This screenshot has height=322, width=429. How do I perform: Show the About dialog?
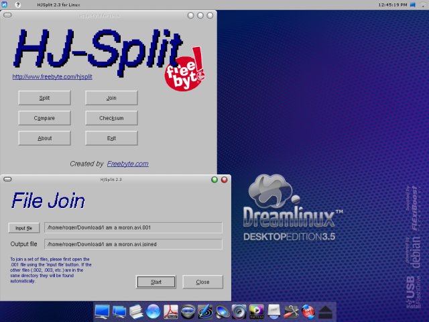(x=44, y=138)
